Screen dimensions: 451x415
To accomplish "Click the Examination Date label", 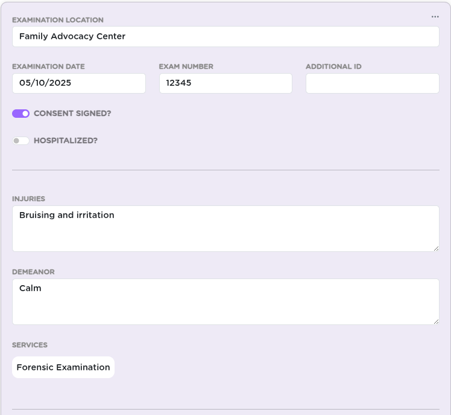I will 48,66.
